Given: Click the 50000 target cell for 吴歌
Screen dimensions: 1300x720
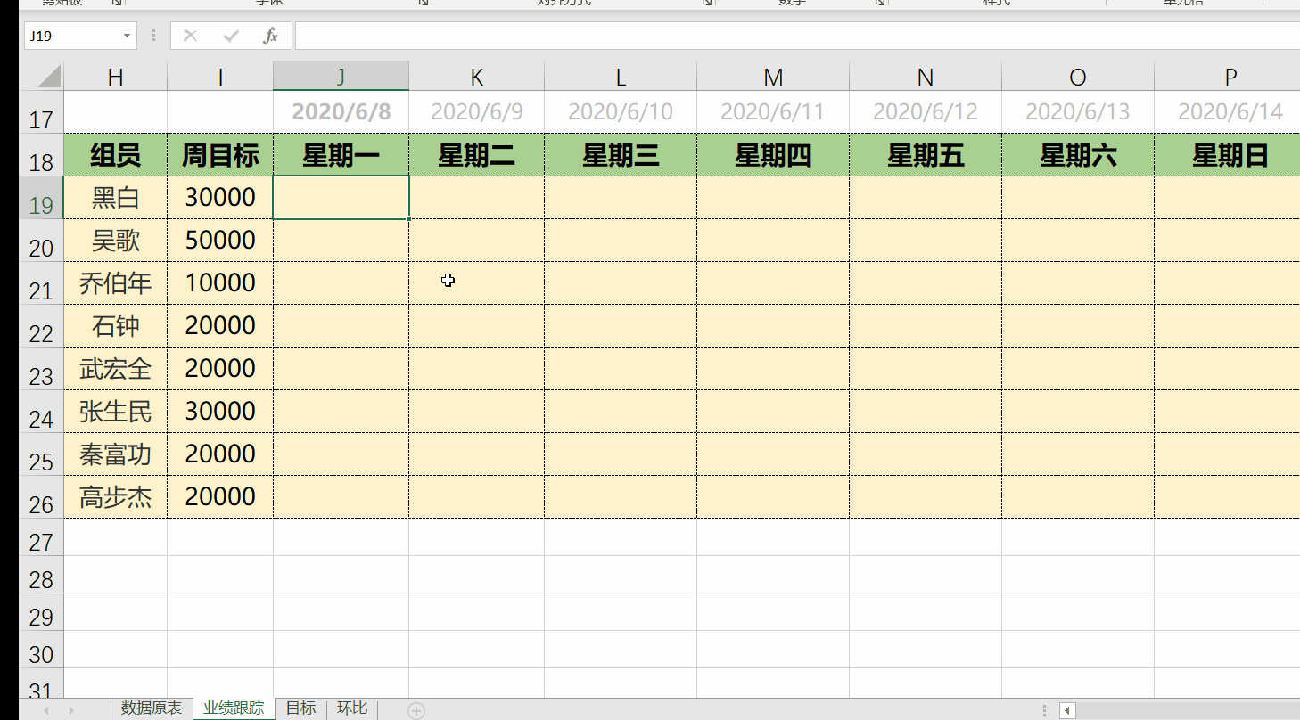Looking at the screenshot, I should 220,241.
